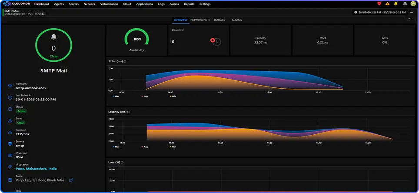Click the Loss 0% card

click(x=385, y=40)
